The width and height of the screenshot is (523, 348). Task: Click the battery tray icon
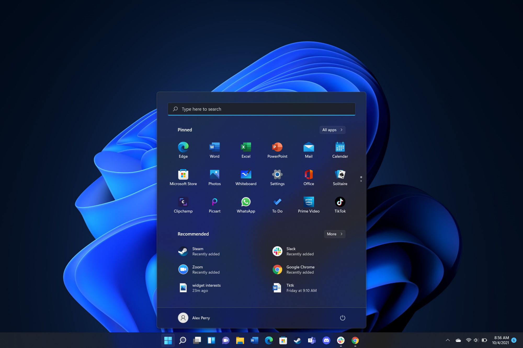click(x=484, y=340)
